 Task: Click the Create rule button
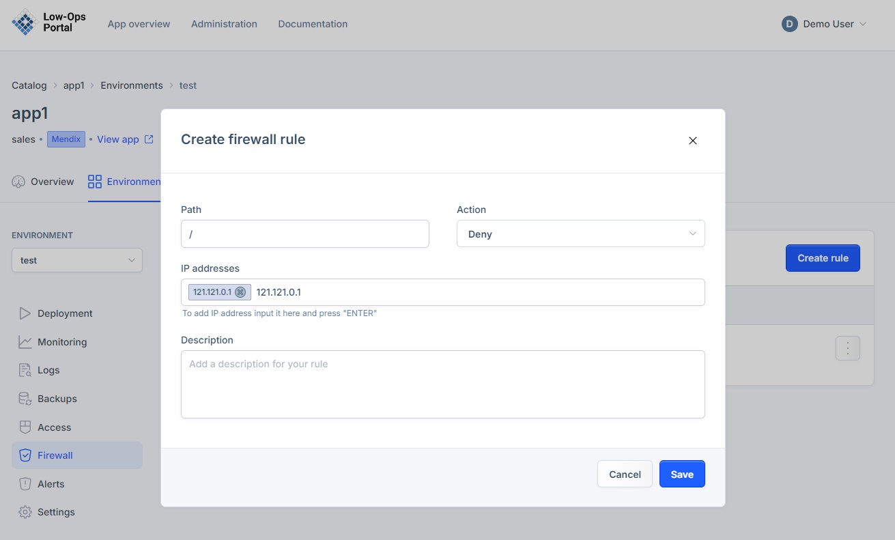(823, 258)
